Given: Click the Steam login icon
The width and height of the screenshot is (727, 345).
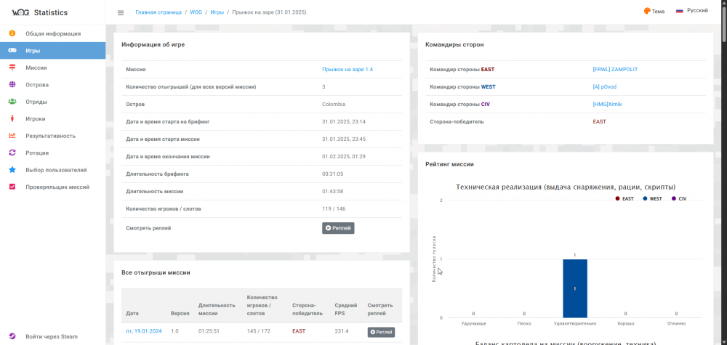Looking at the screenshot, I should pyautogui.click(x=12, y=336).
